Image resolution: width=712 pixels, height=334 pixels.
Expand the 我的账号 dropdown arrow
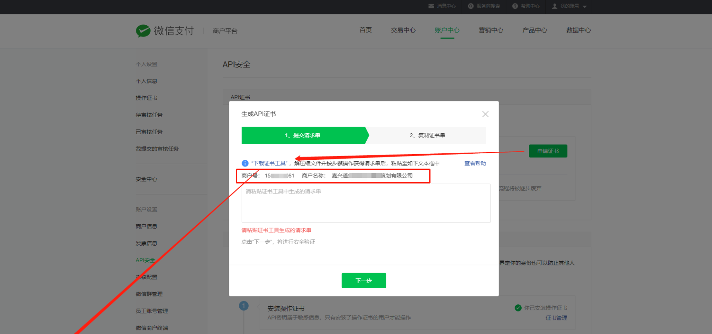point(585,6)
